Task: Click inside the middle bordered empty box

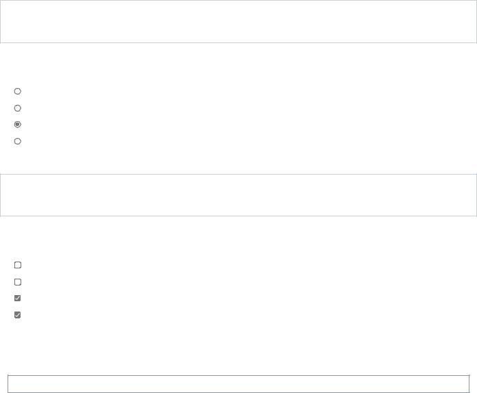Action: point(238,195)
